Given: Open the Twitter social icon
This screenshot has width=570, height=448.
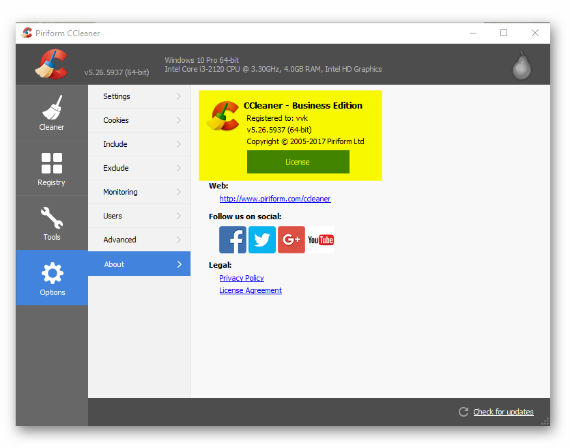Looking at the screenshot, I should 261,240.
